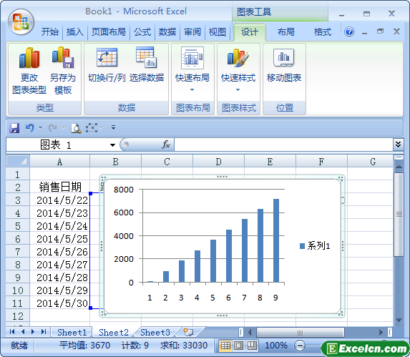This screenshot has height=357, width=410.
Task: Open dropdown next to dotted shape icon
Action: [101, 128]
